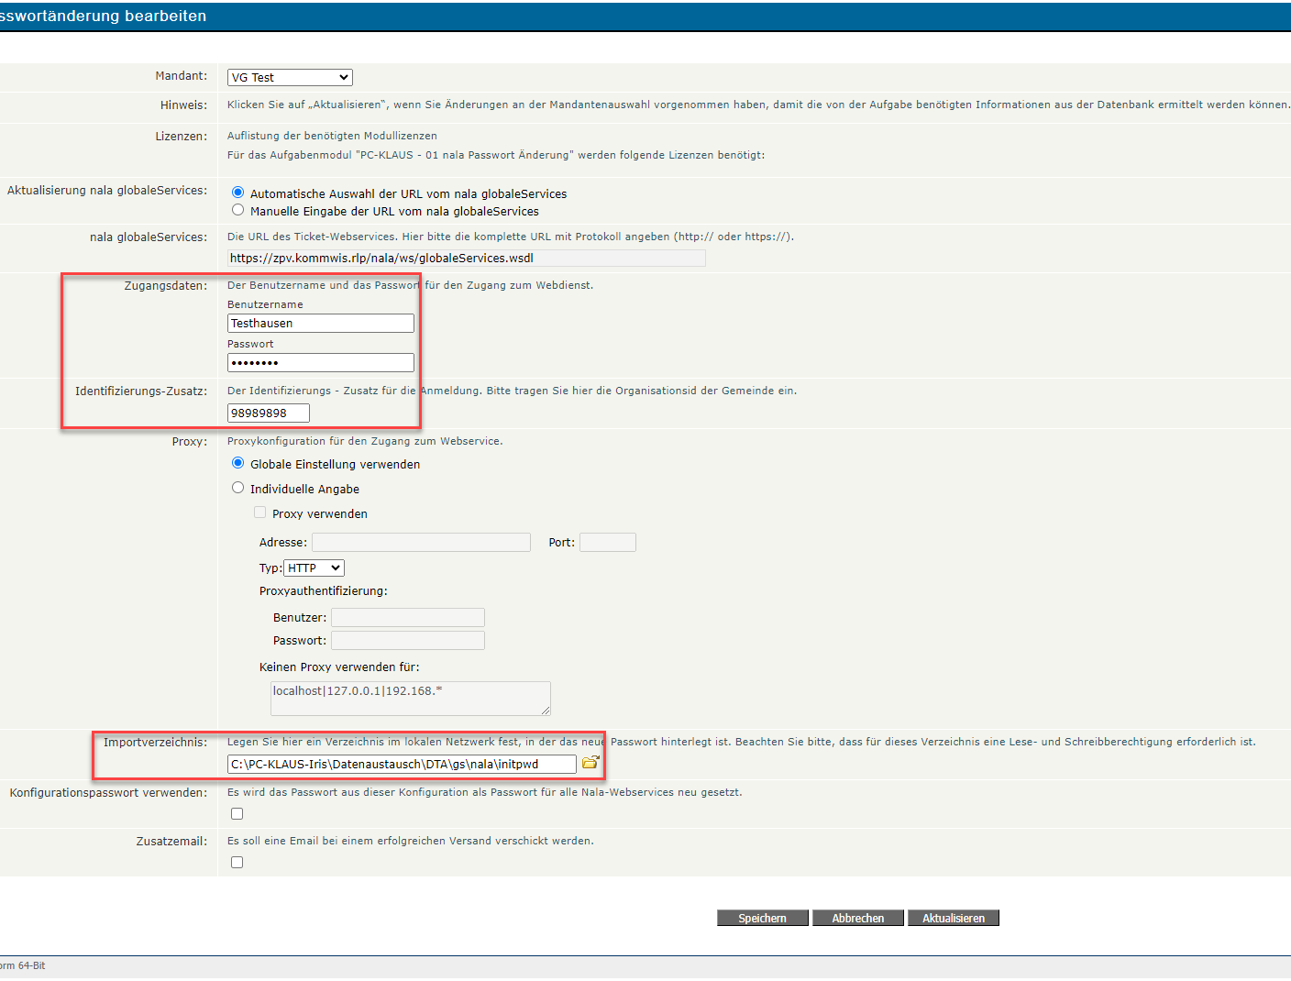
Task: Expand the proxy Typ HTTP dropdown
Action: 314,568
